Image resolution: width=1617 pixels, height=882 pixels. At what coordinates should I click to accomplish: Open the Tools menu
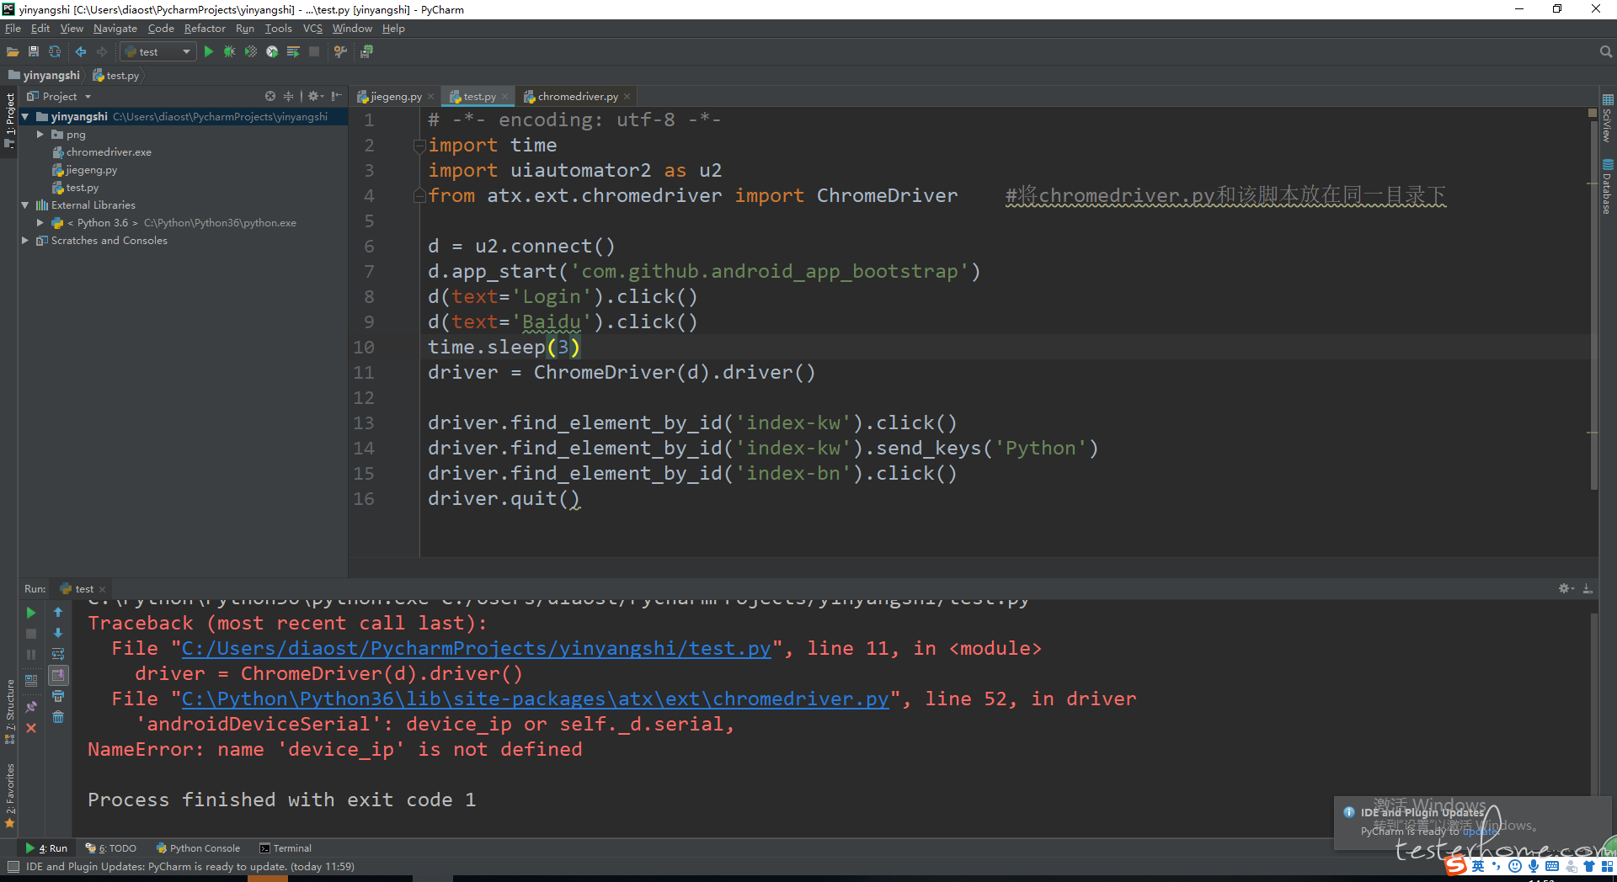coord(278,29)
